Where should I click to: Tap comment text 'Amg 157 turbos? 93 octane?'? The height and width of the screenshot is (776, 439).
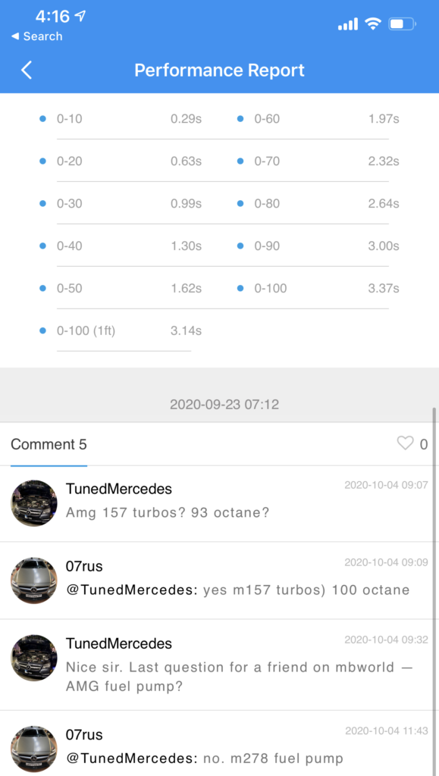(x=168, y=513)
